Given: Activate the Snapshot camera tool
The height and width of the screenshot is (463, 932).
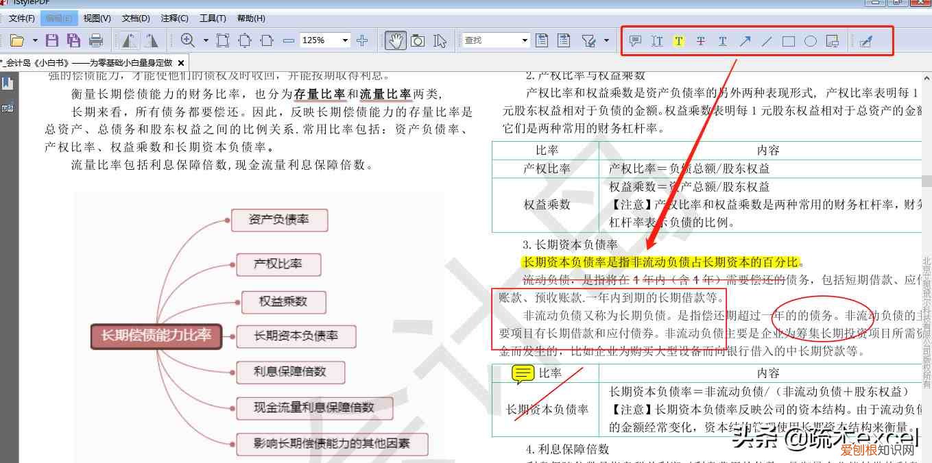Looking at the screenshot, I should [418, 41].
